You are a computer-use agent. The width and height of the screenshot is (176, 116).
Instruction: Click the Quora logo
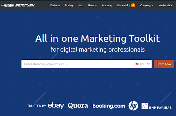tap(78, 106)
